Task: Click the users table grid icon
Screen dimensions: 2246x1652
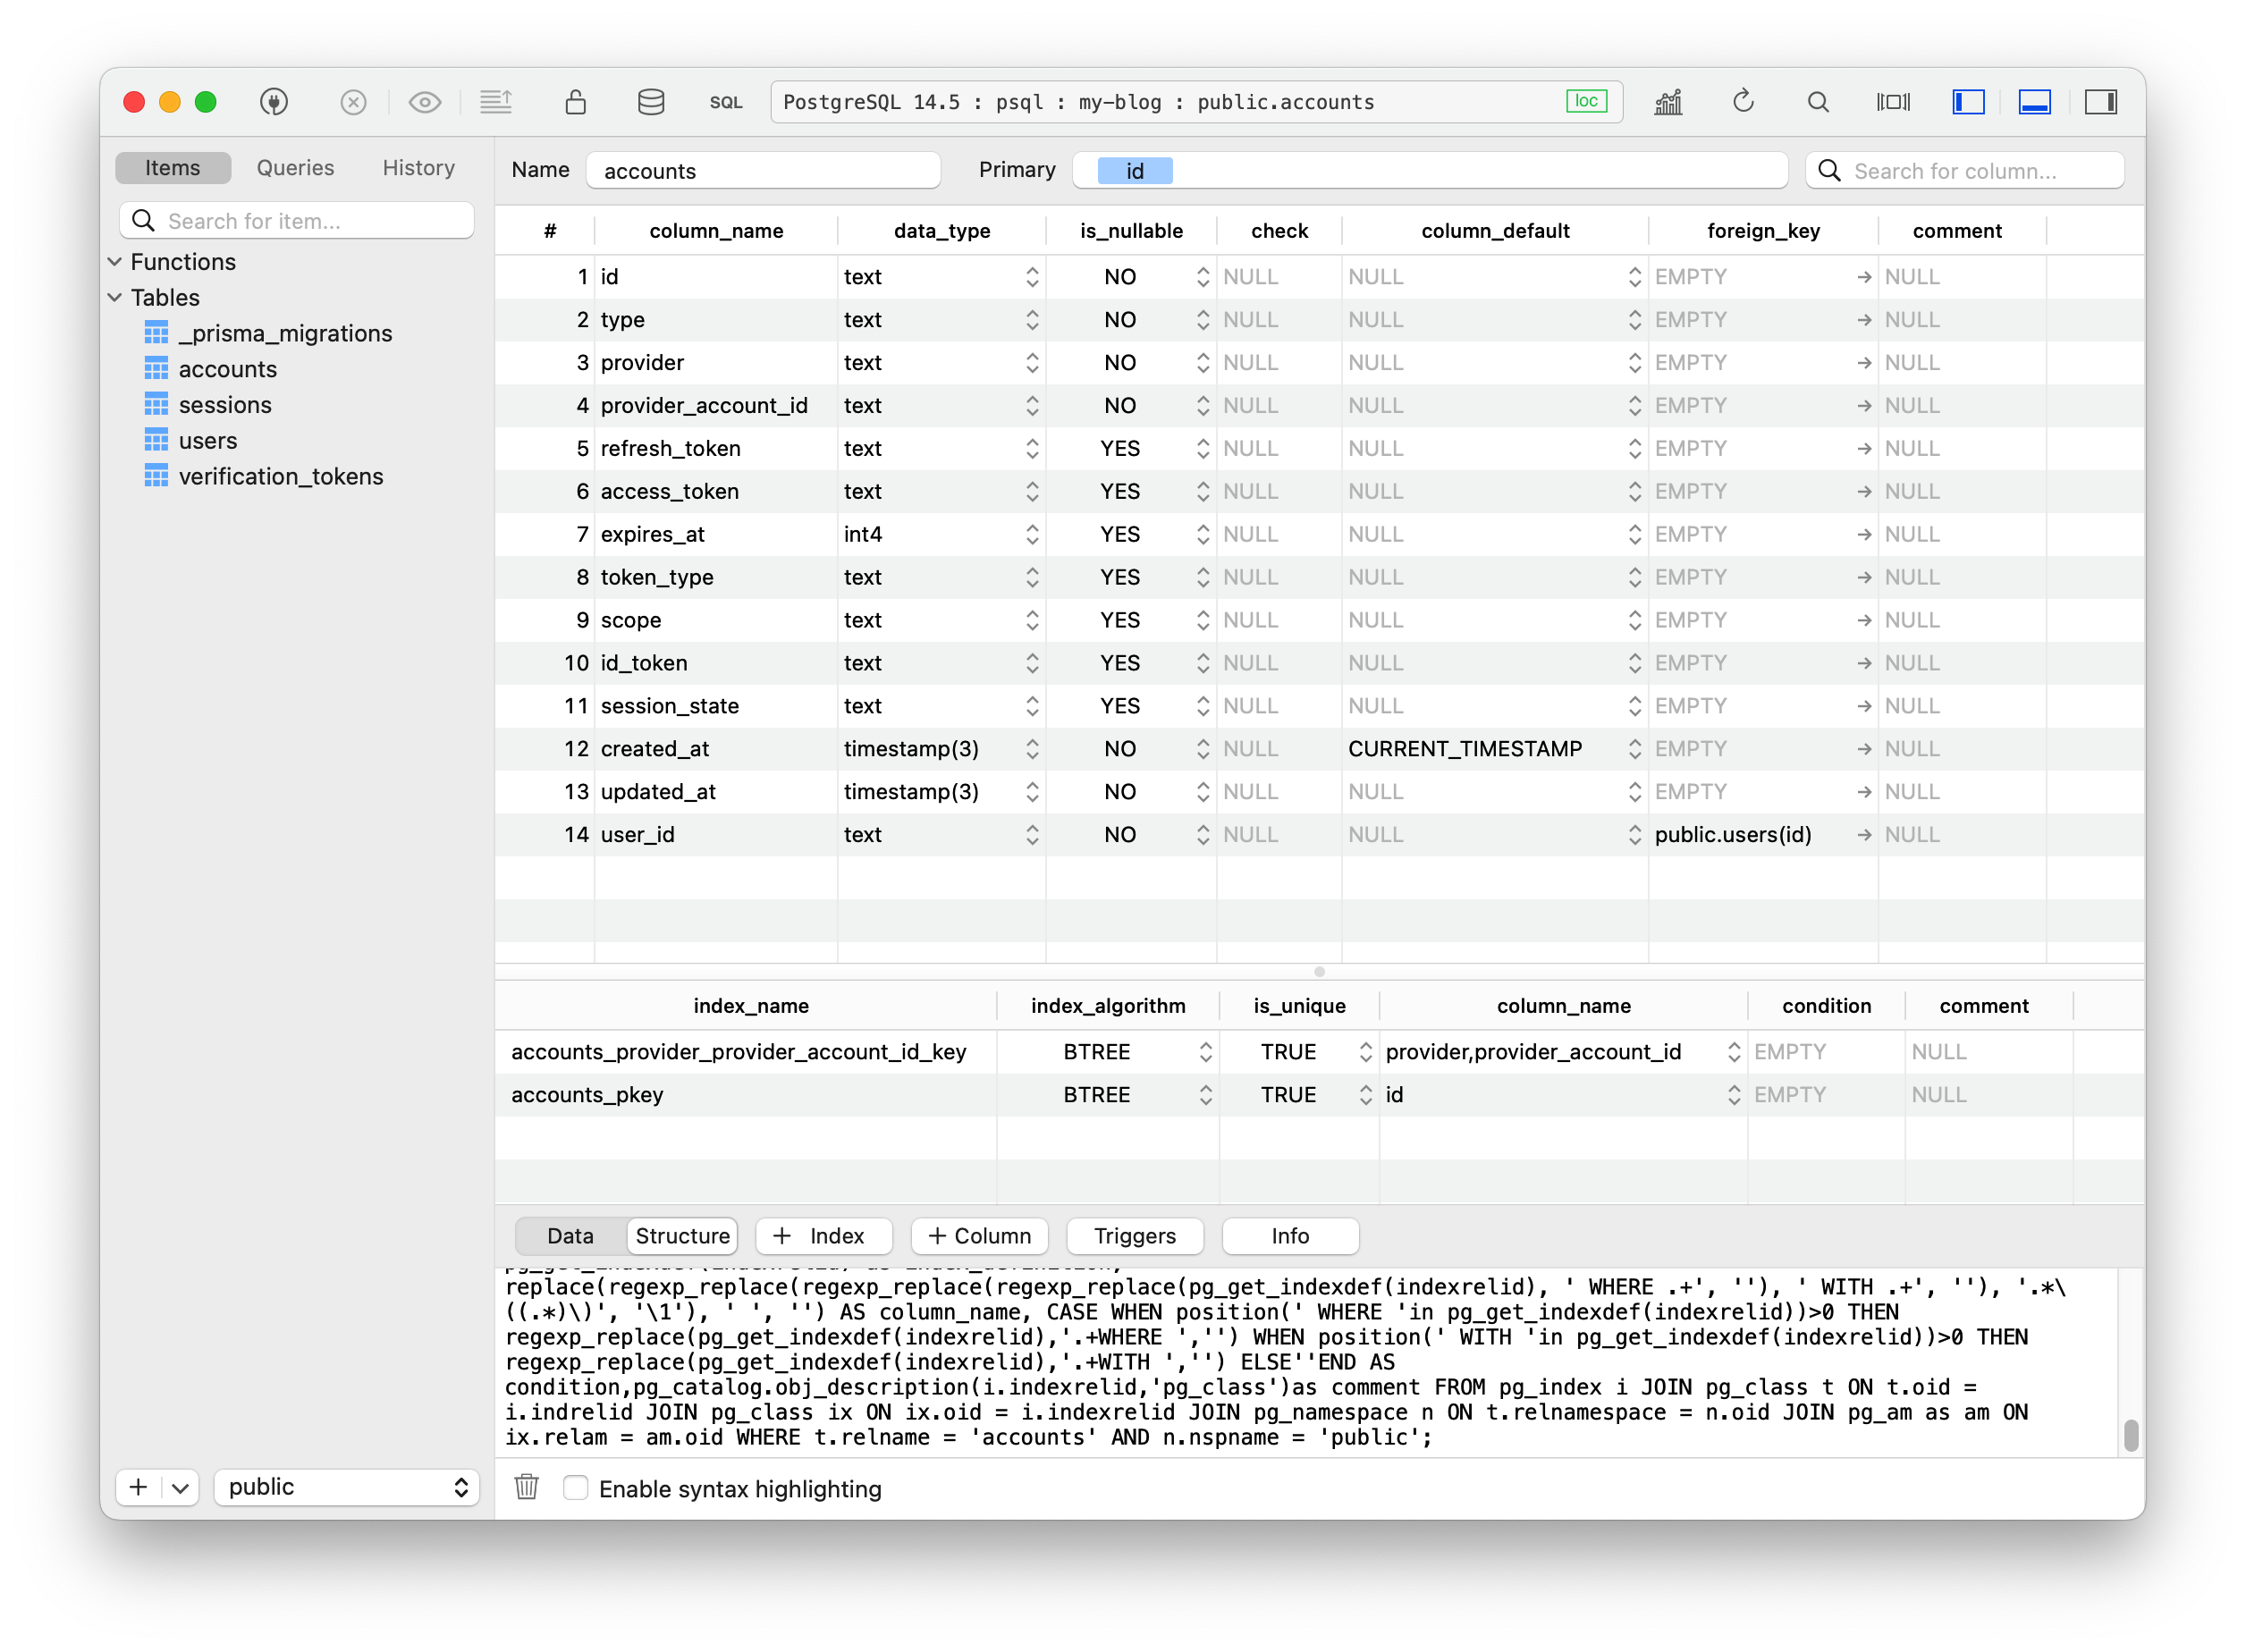Action: (x=156, y=440)
